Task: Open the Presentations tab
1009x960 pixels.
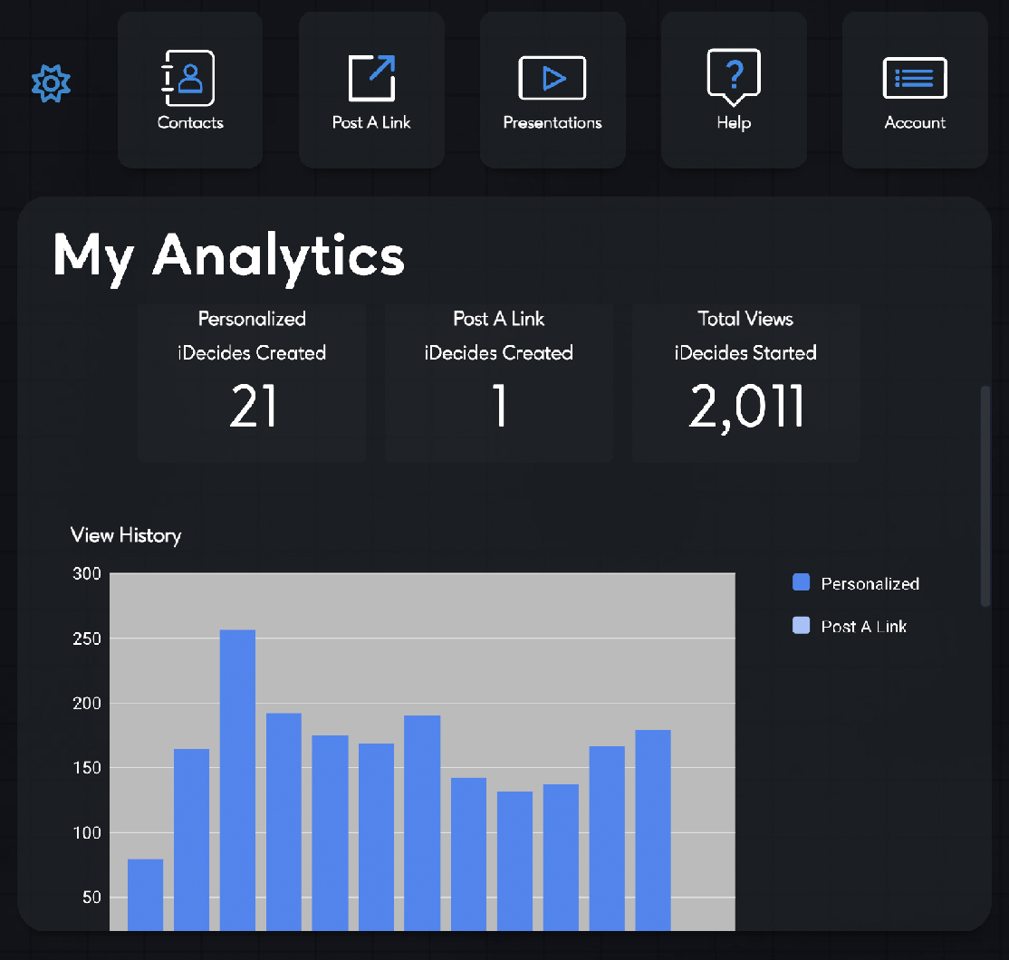Action: [552, 89]
